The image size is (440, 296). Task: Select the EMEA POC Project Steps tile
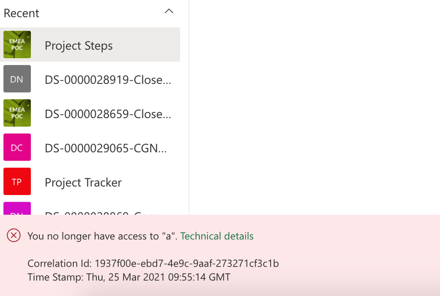[17, 44]
